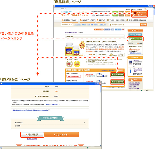Image resolution: width=155 pixels, height=149 pixels.
Task: Click the shopping cart icon in header cart box
Action: (134, 15)
